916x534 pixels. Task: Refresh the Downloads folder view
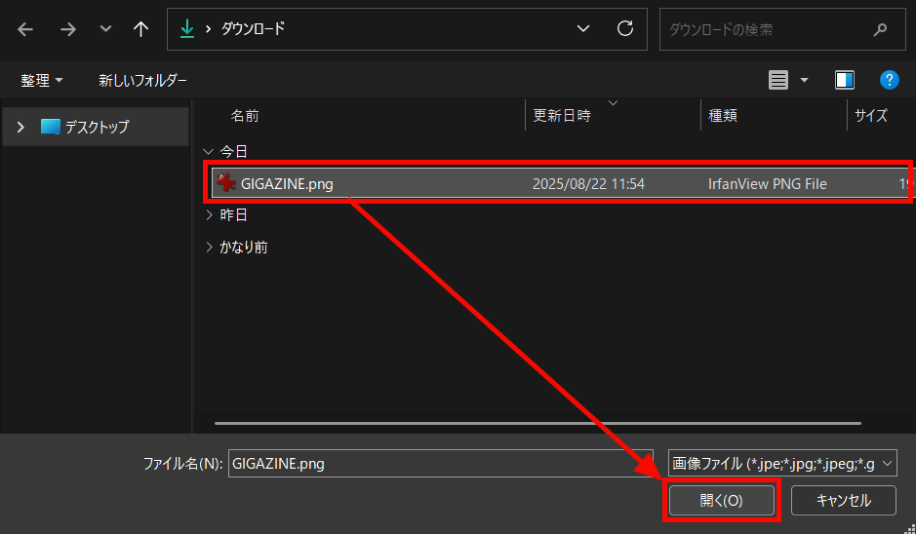tap(625, 29)
